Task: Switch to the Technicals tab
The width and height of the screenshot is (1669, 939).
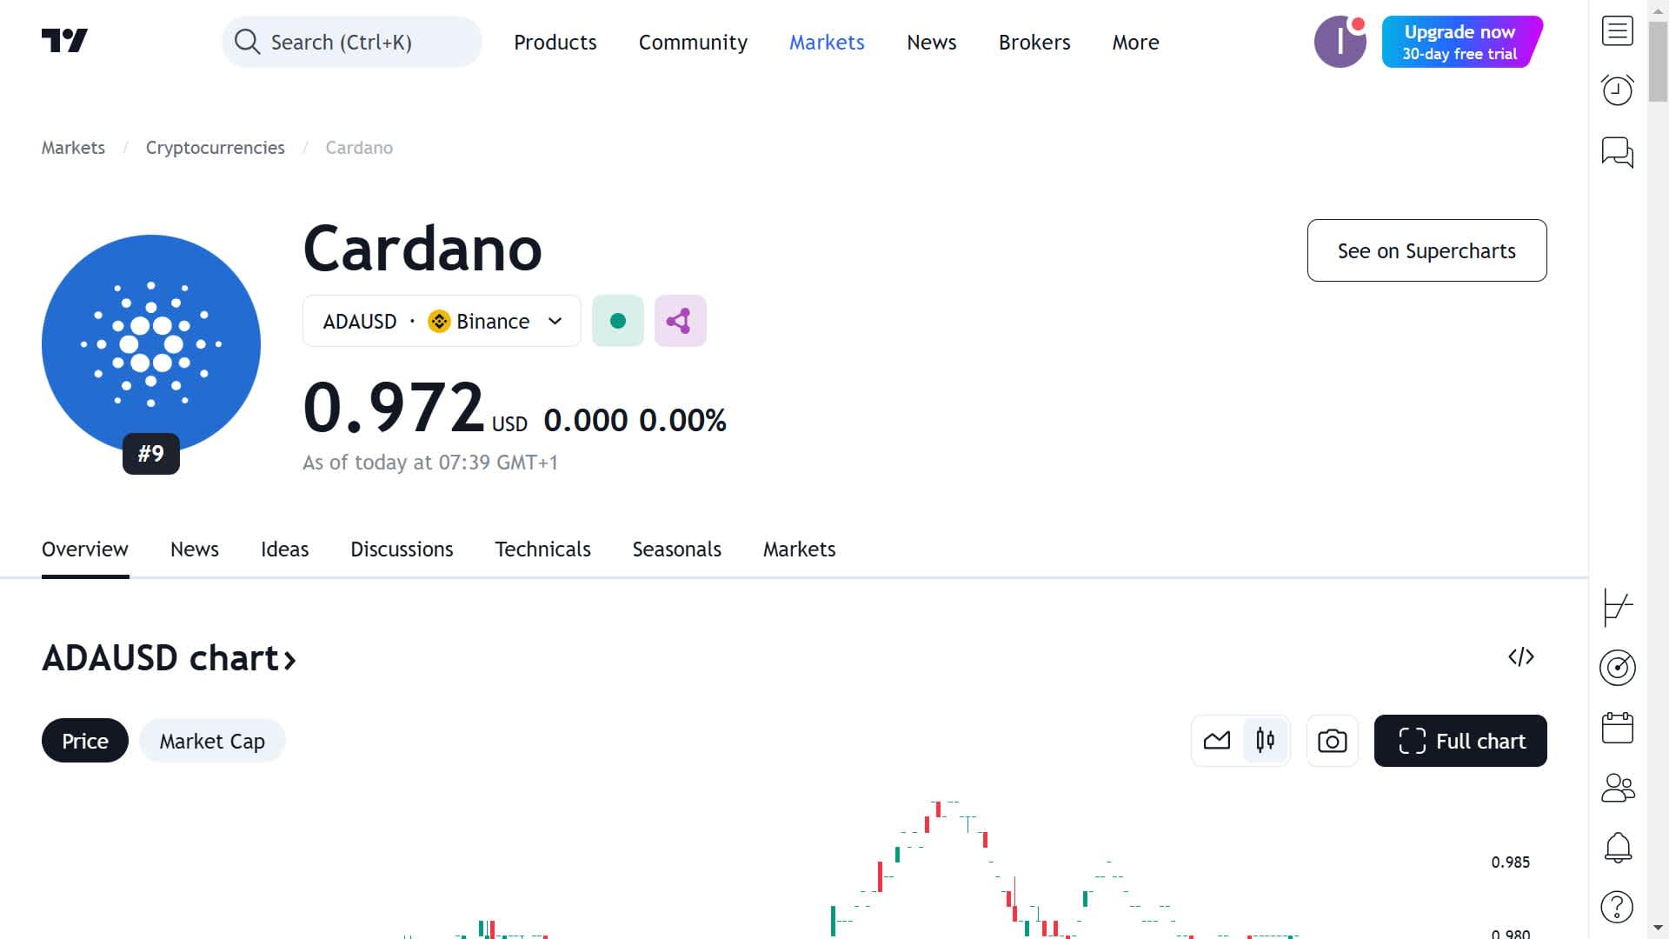Action: [542, 549]
